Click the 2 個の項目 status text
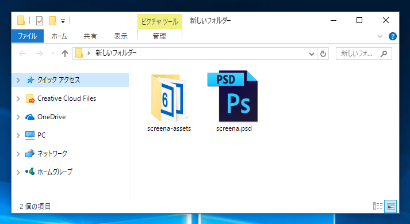The image size is (410, 224). pos(35,207)
